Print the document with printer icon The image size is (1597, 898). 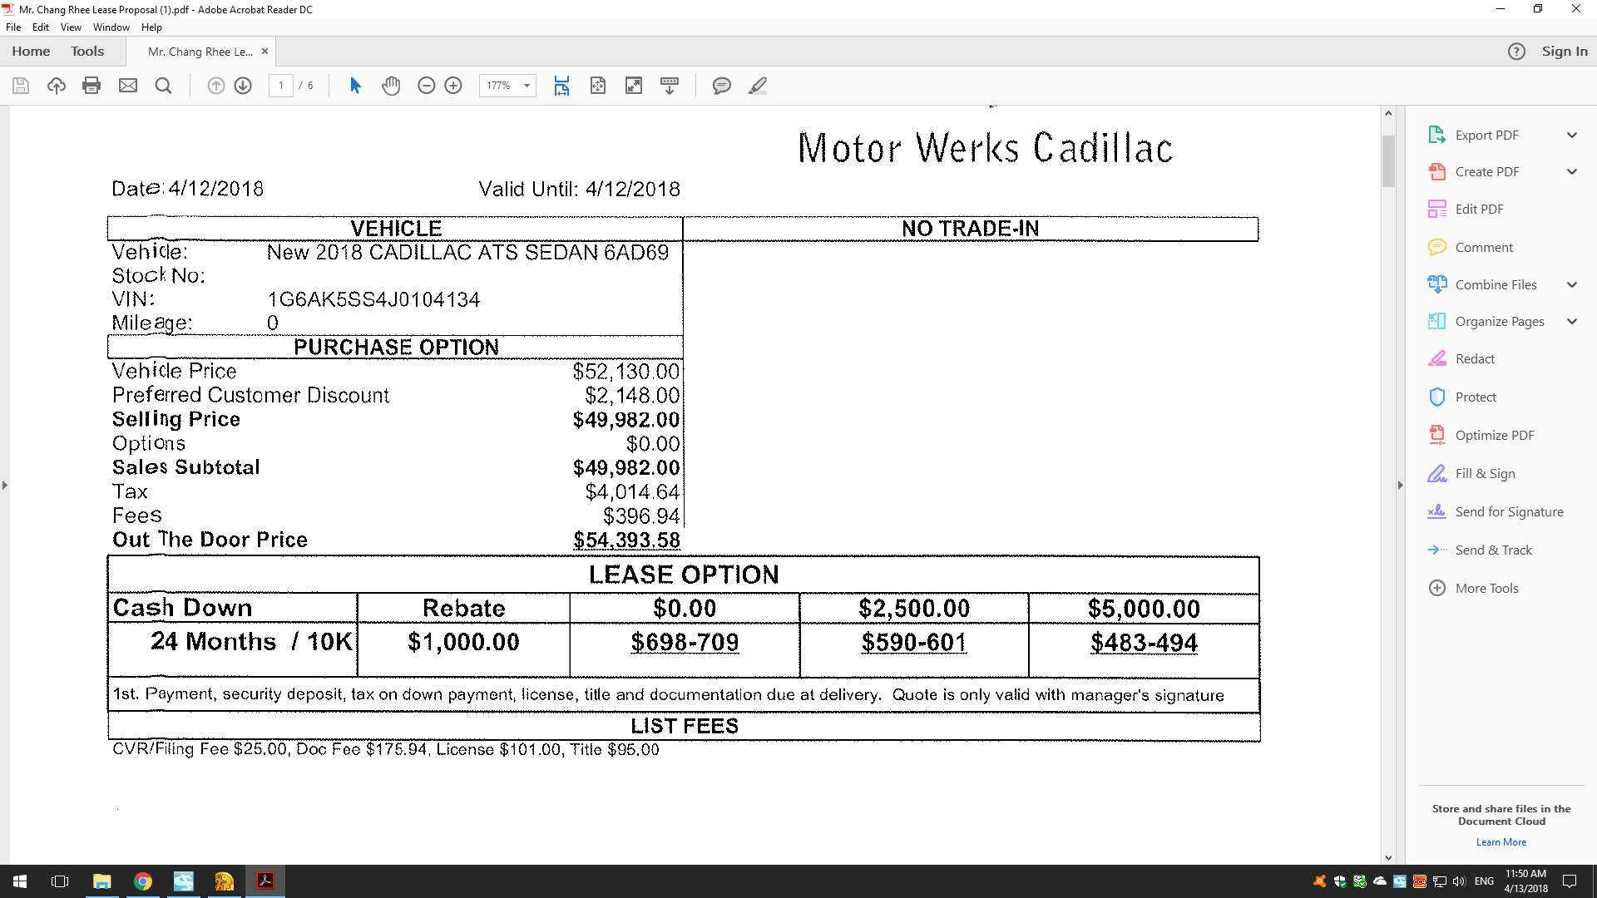(x=92, y=86)
